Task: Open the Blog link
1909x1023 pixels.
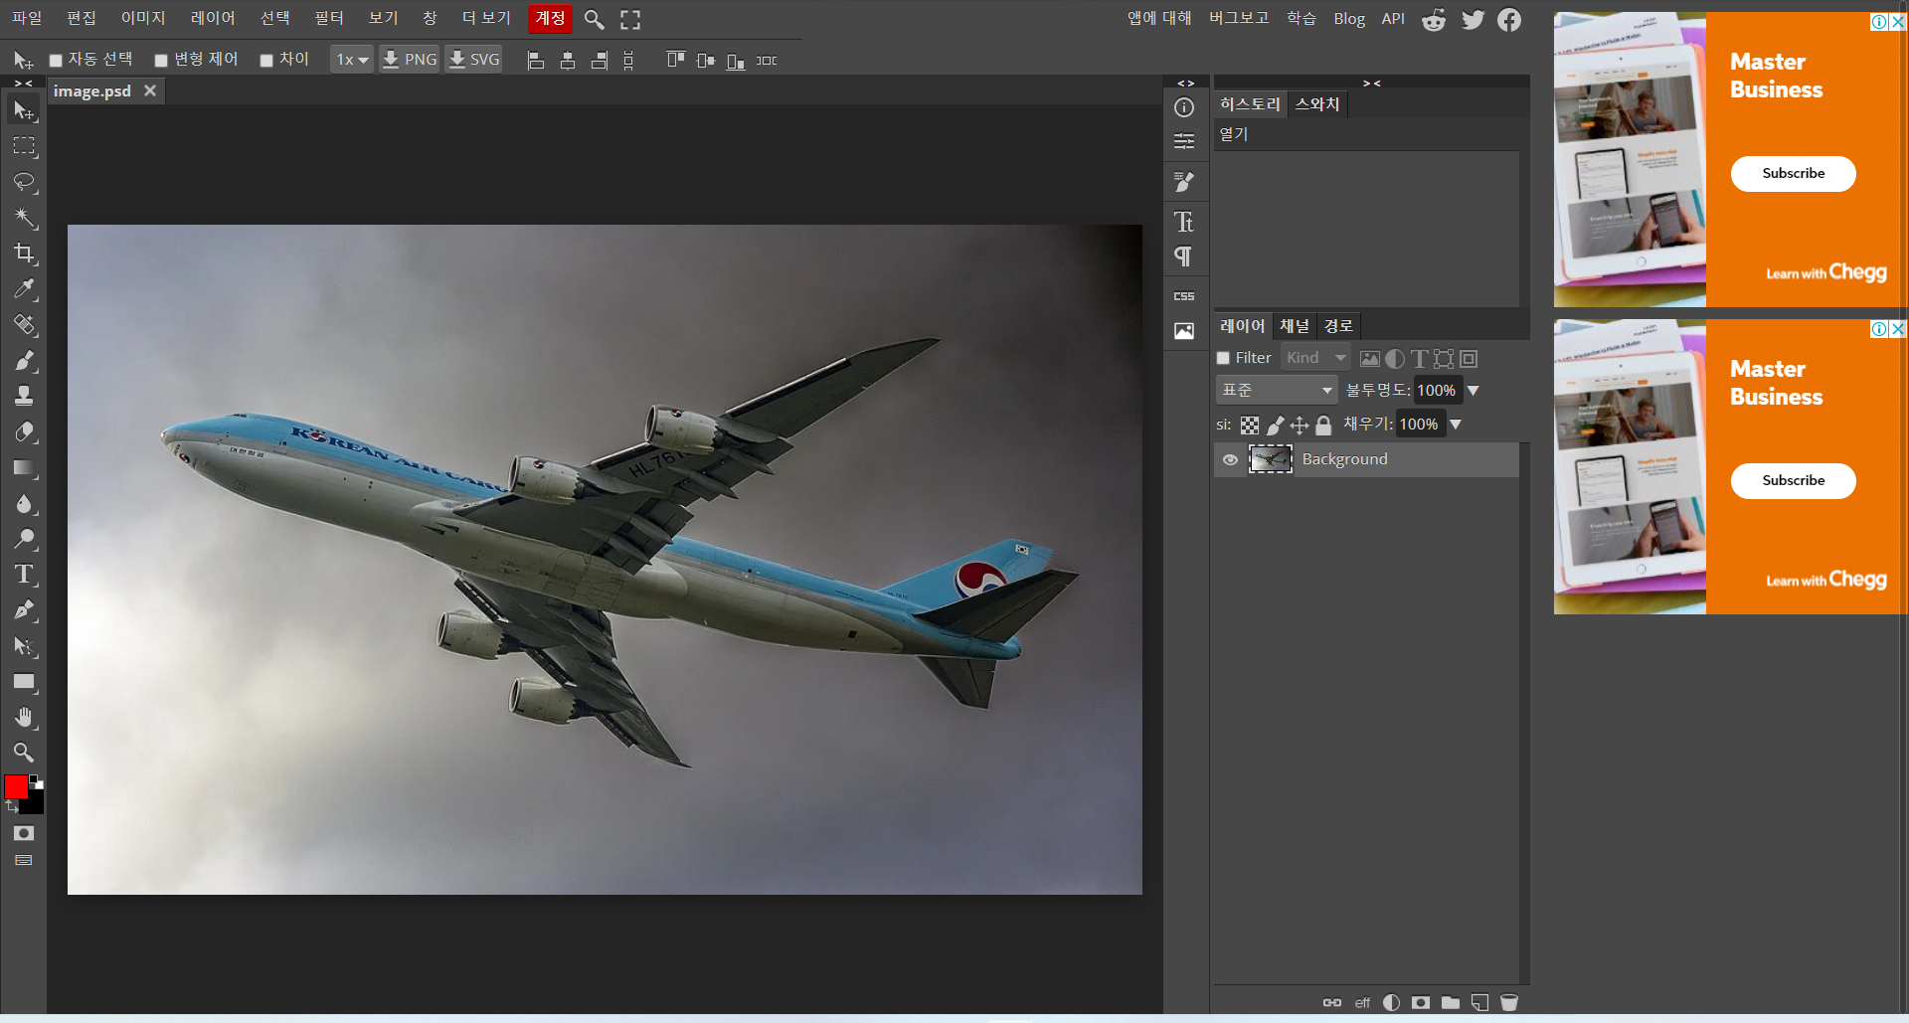Action: pos(1349,19)
